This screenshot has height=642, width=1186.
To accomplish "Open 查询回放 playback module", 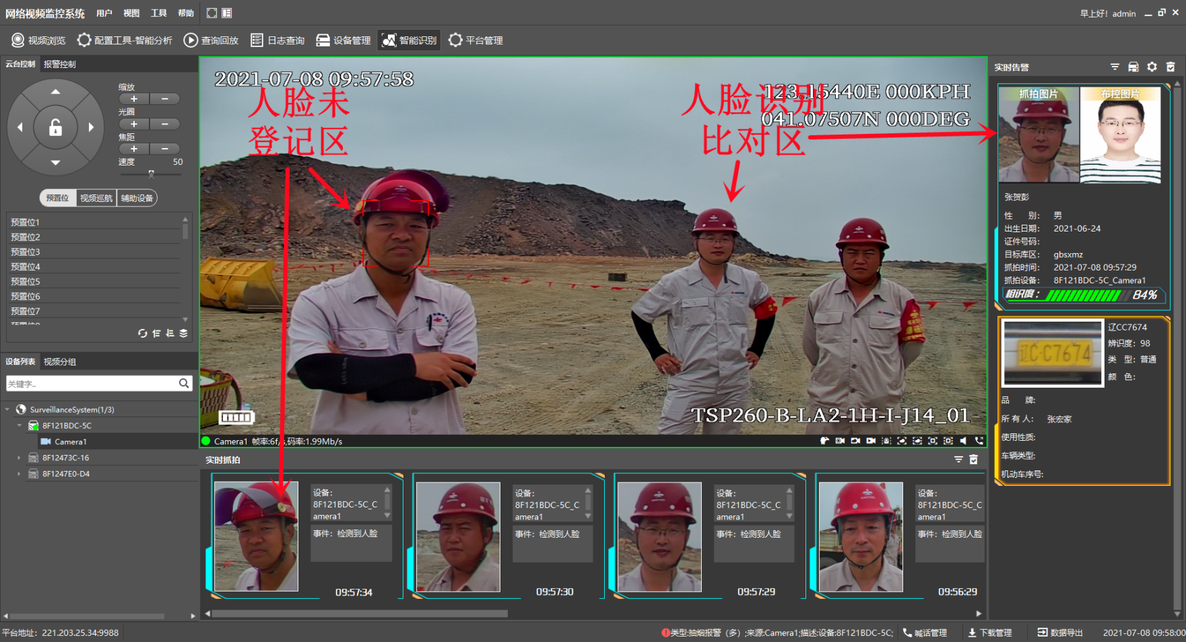I will pos(211,40).
